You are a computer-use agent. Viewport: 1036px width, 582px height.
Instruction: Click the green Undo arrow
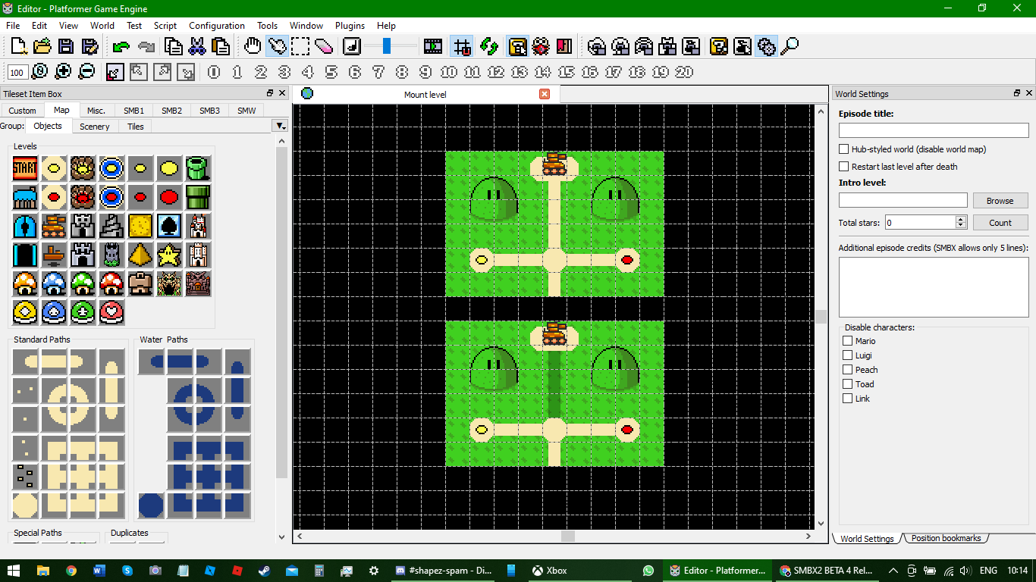(121, 46)
